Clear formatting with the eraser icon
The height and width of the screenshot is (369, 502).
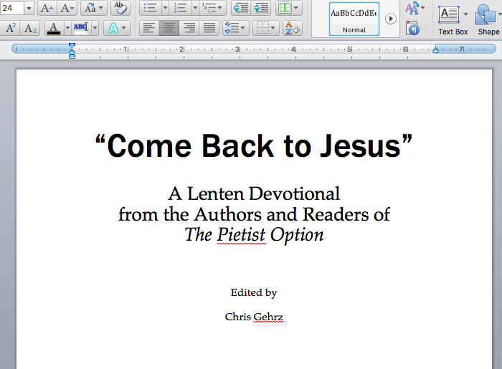pyautogui.click(x=120, y=8)
